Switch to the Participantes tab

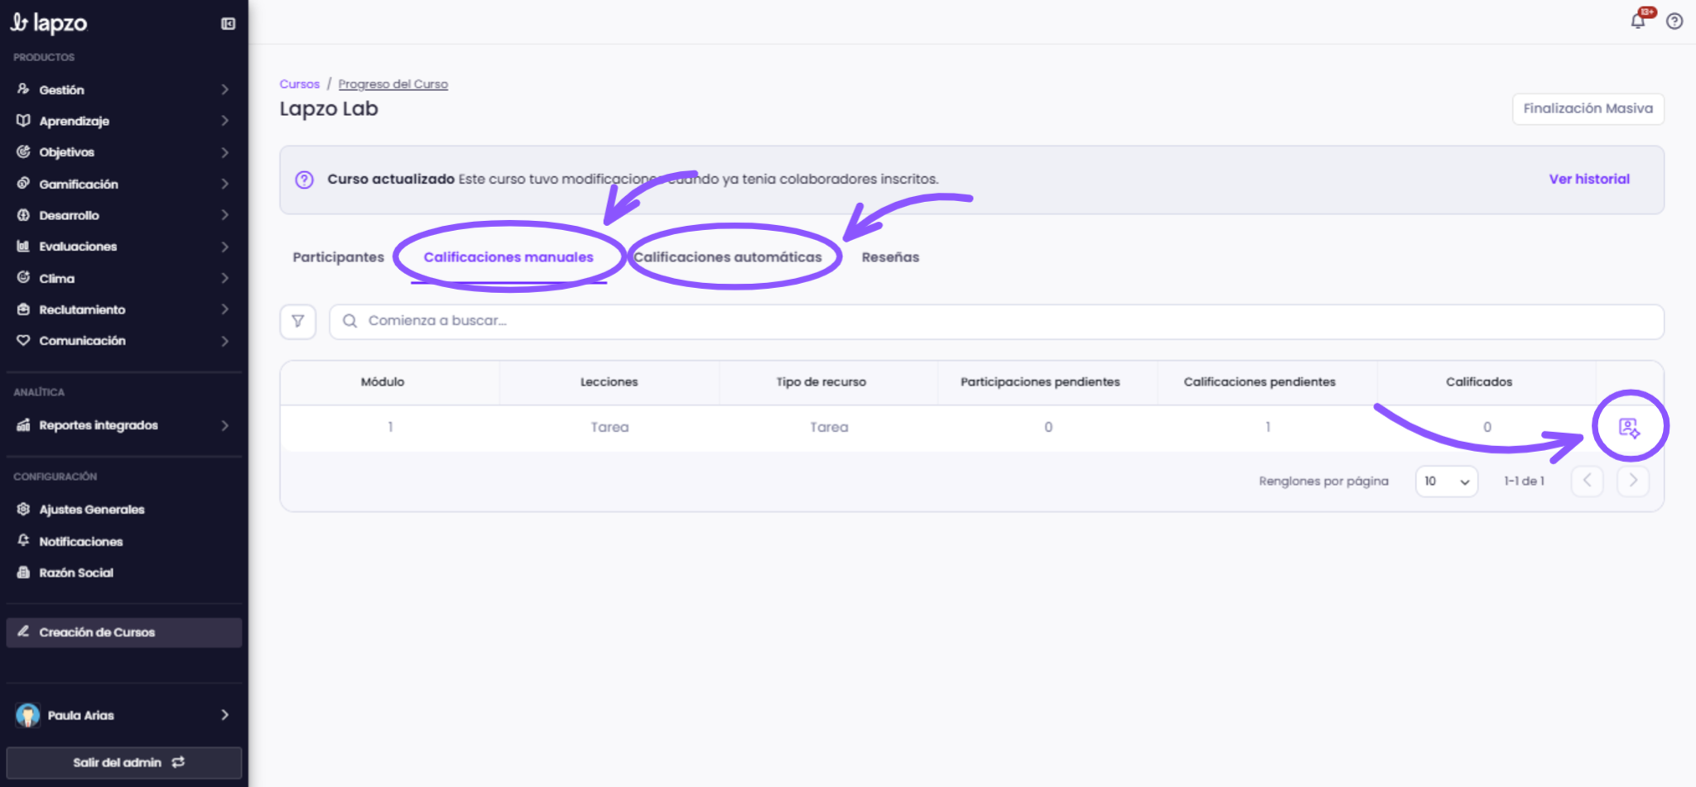(338, 257)
